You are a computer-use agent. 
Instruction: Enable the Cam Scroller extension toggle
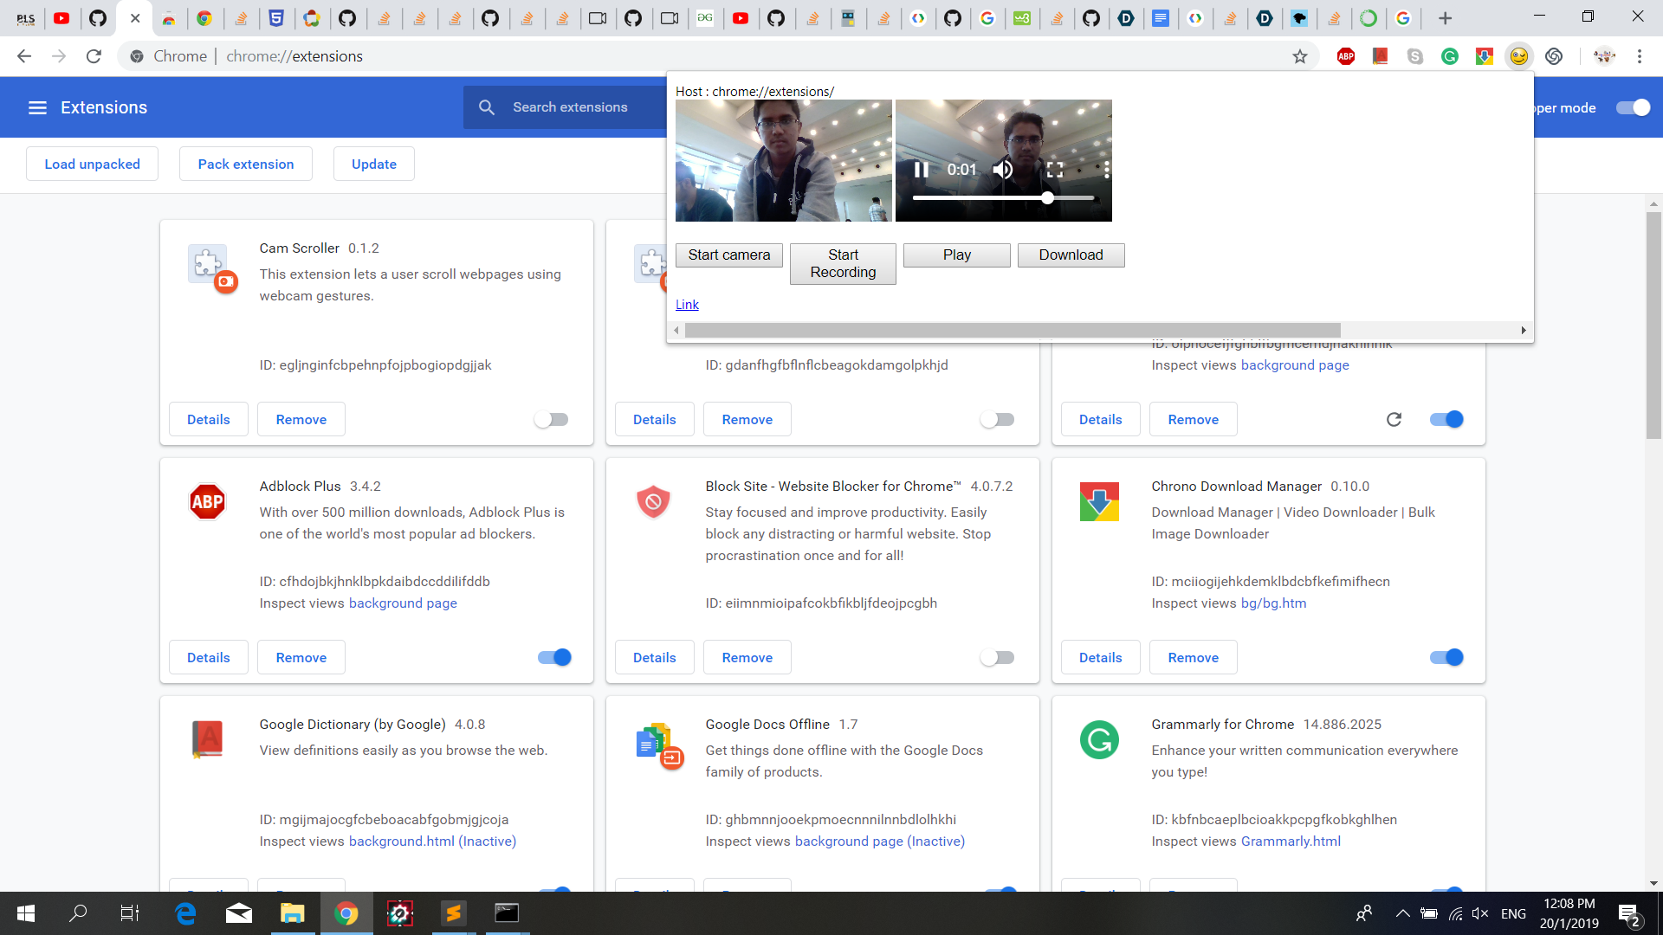point(551,419)
